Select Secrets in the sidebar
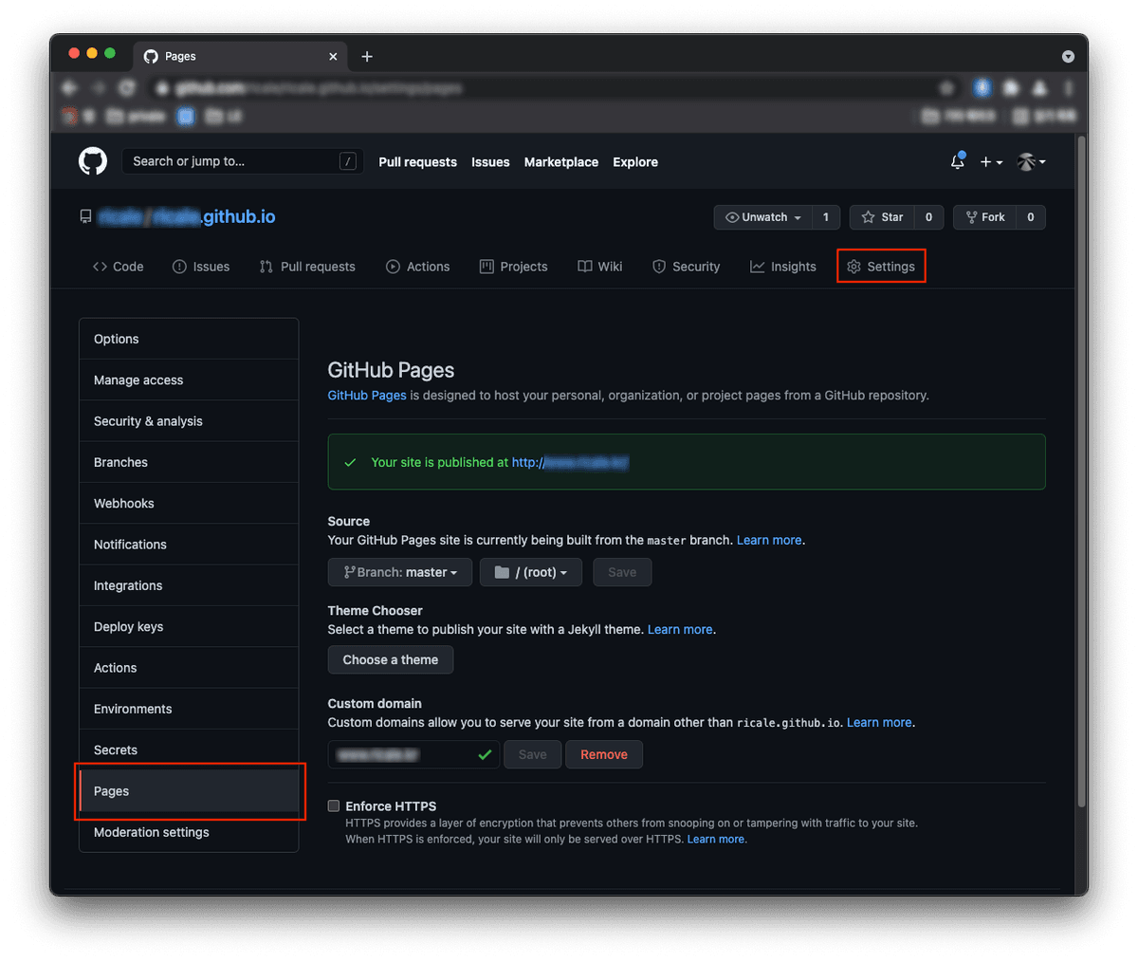The width and height of the screenshot is (1138, 962). (x=189, y=749)
